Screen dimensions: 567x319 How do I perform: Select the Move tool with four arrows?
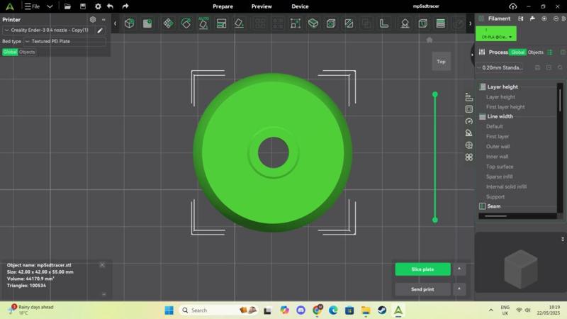coord(168,23)
